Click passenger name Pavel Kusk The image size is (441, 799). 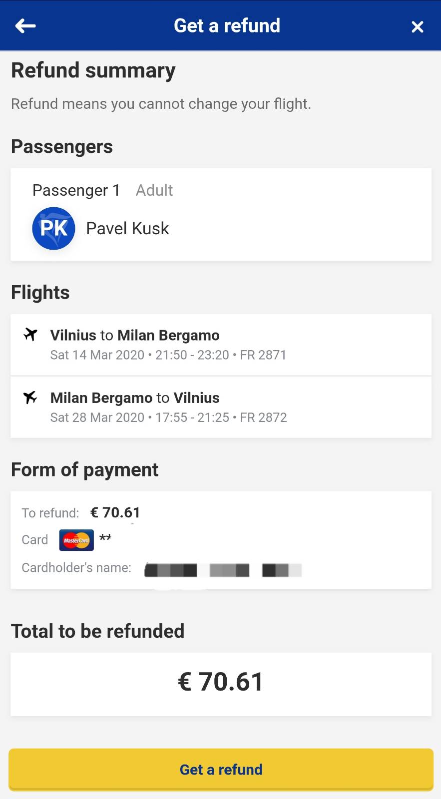[x=127, y=229]
